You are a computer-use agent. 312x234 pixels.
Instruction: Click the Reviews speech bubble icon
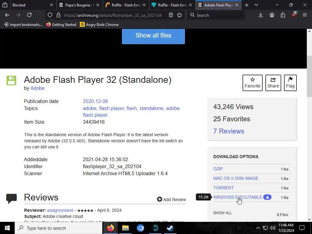click(x=11, y=198)
